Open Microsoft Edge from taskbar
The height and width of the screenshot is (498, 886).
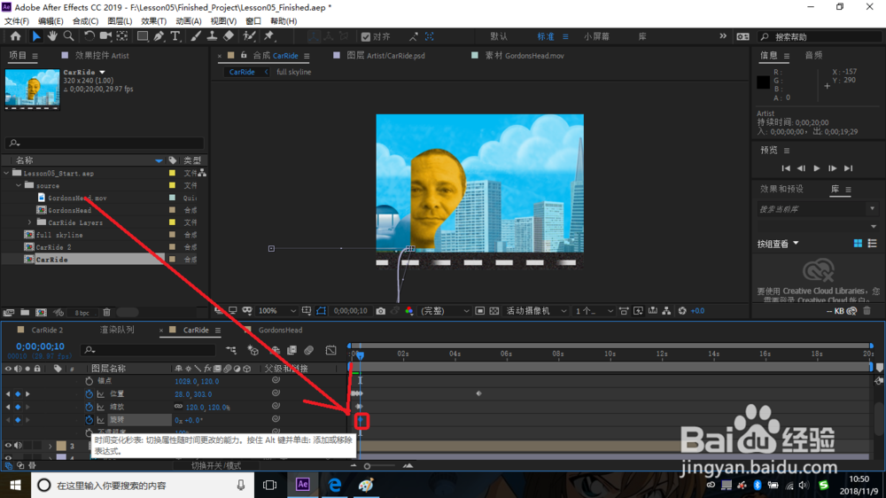click(335, 485)
